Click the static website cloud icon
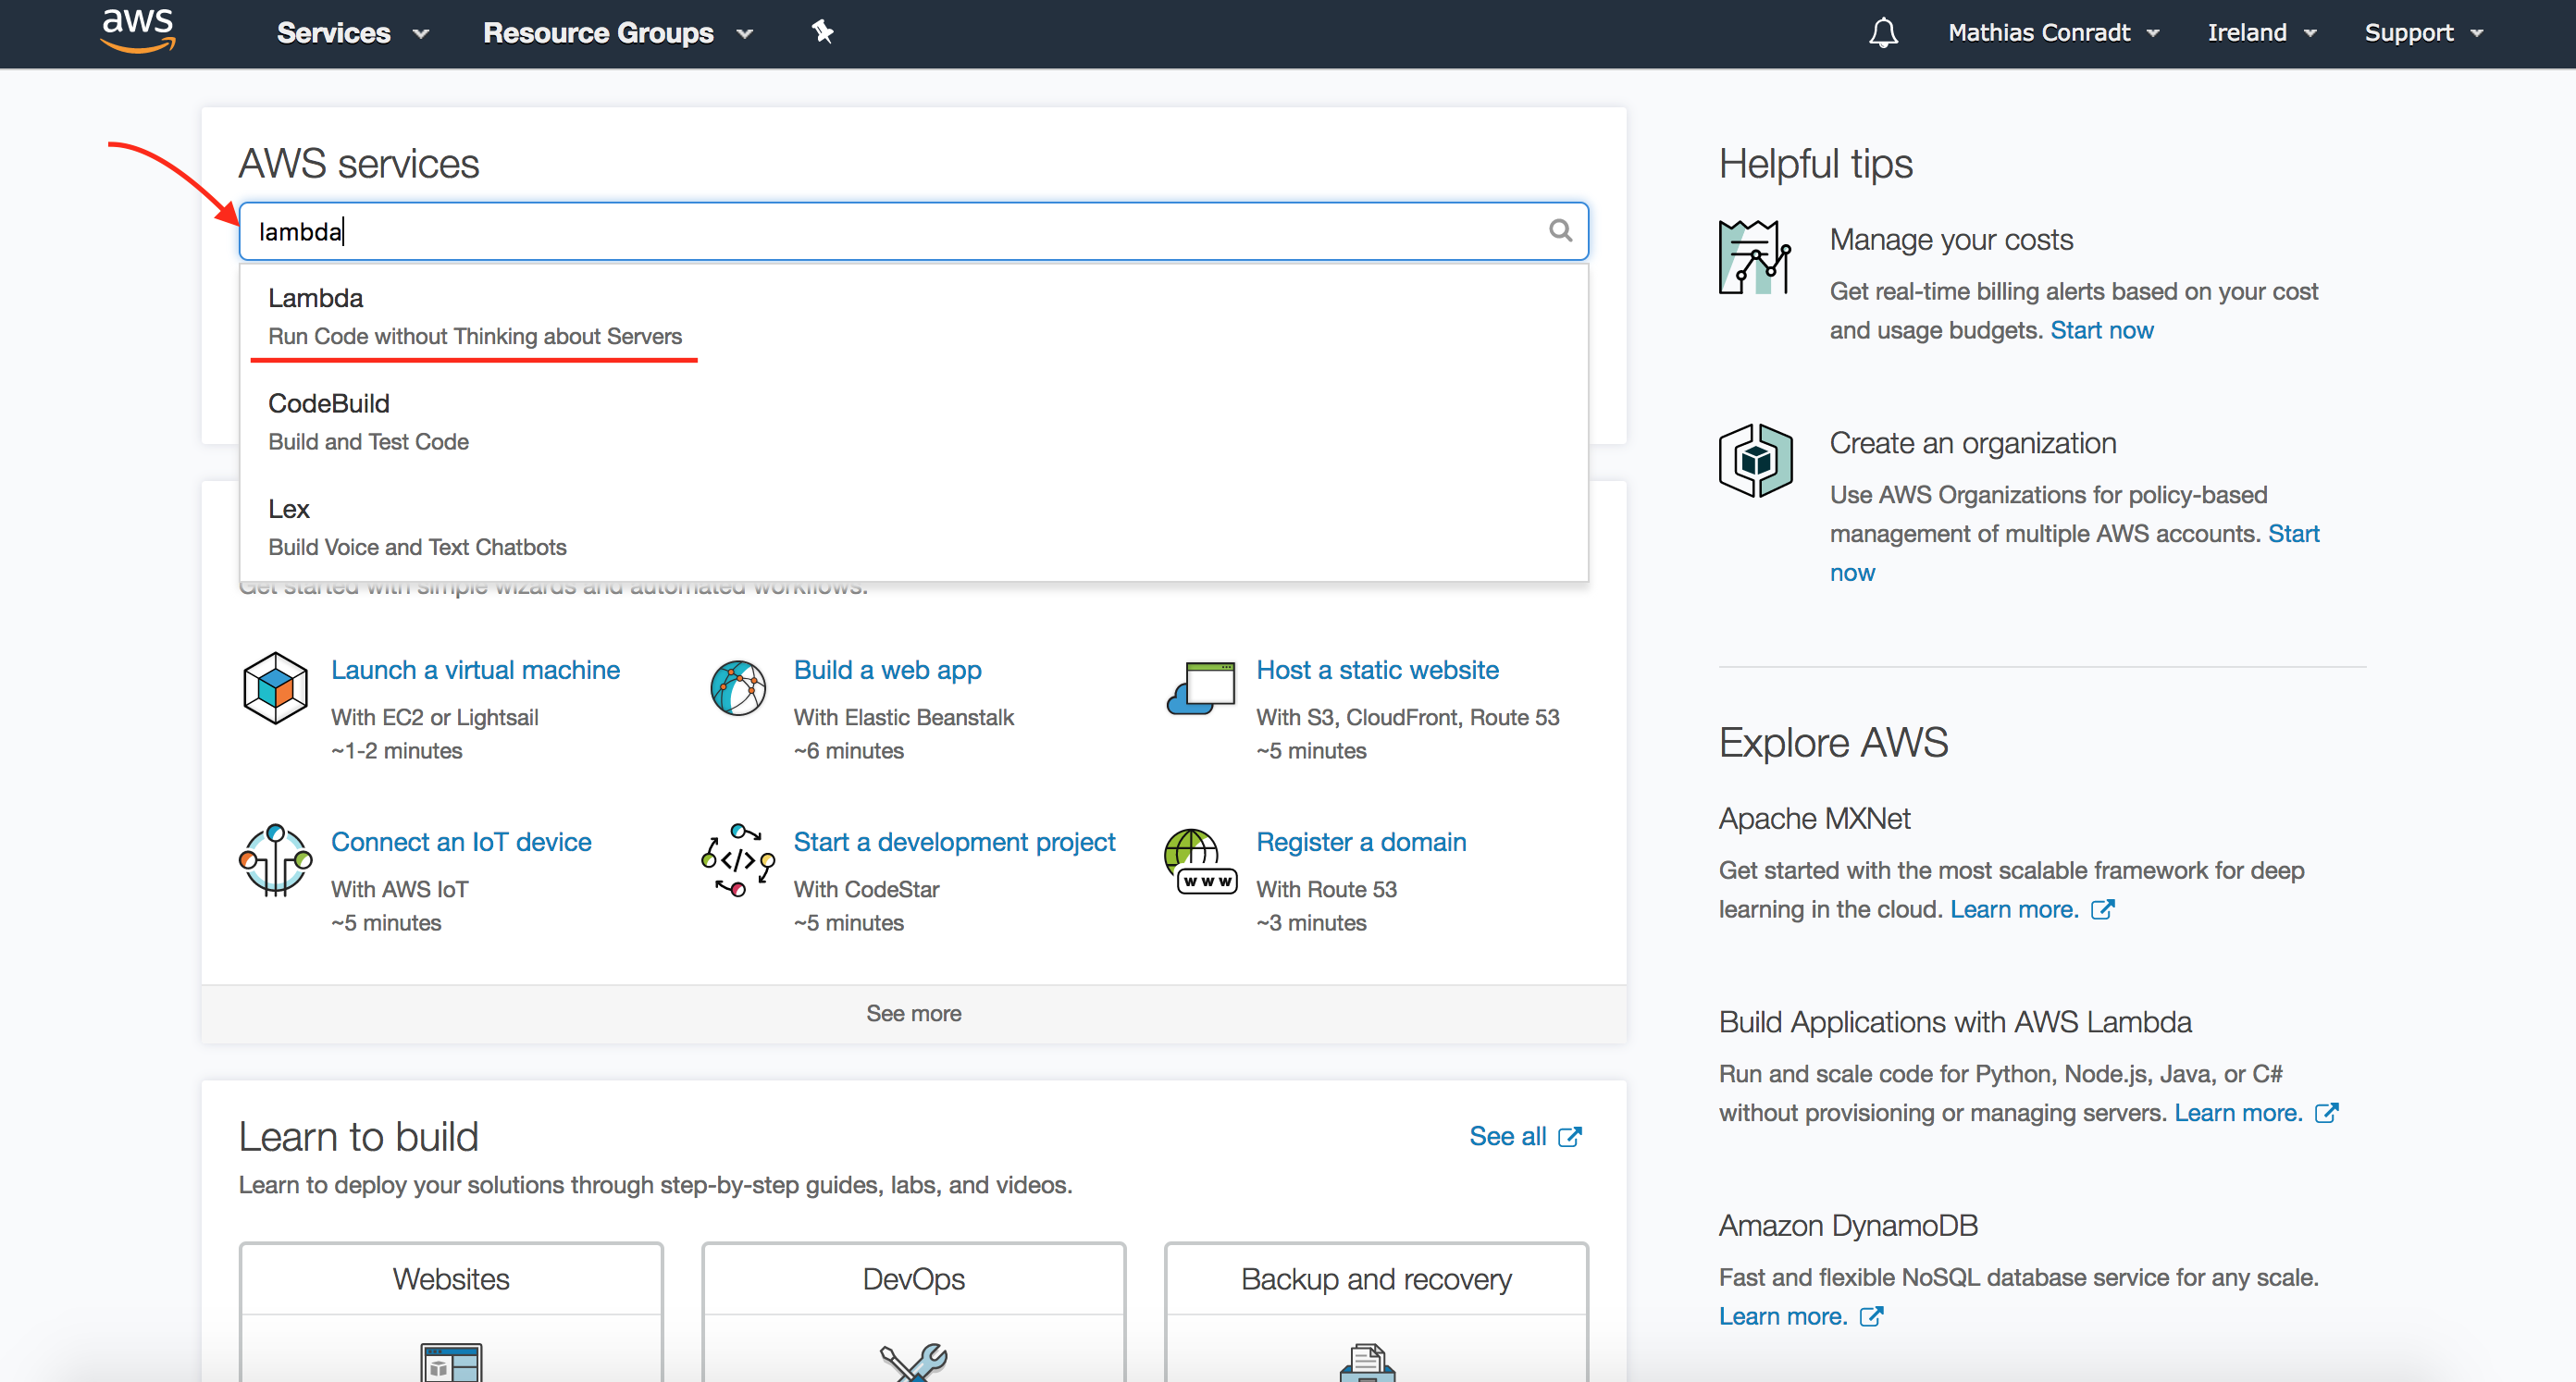 pos(1201,688)
